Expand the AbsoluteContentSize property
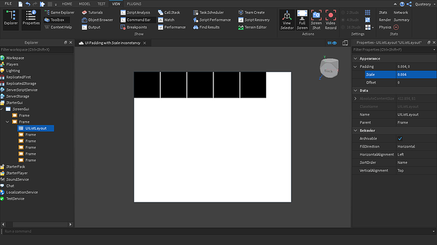437x245 pixels. click(x=355, y=98)
